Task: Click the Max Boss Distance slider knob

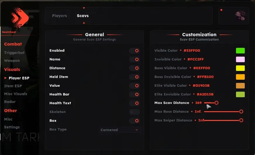Action: point(241,112)
